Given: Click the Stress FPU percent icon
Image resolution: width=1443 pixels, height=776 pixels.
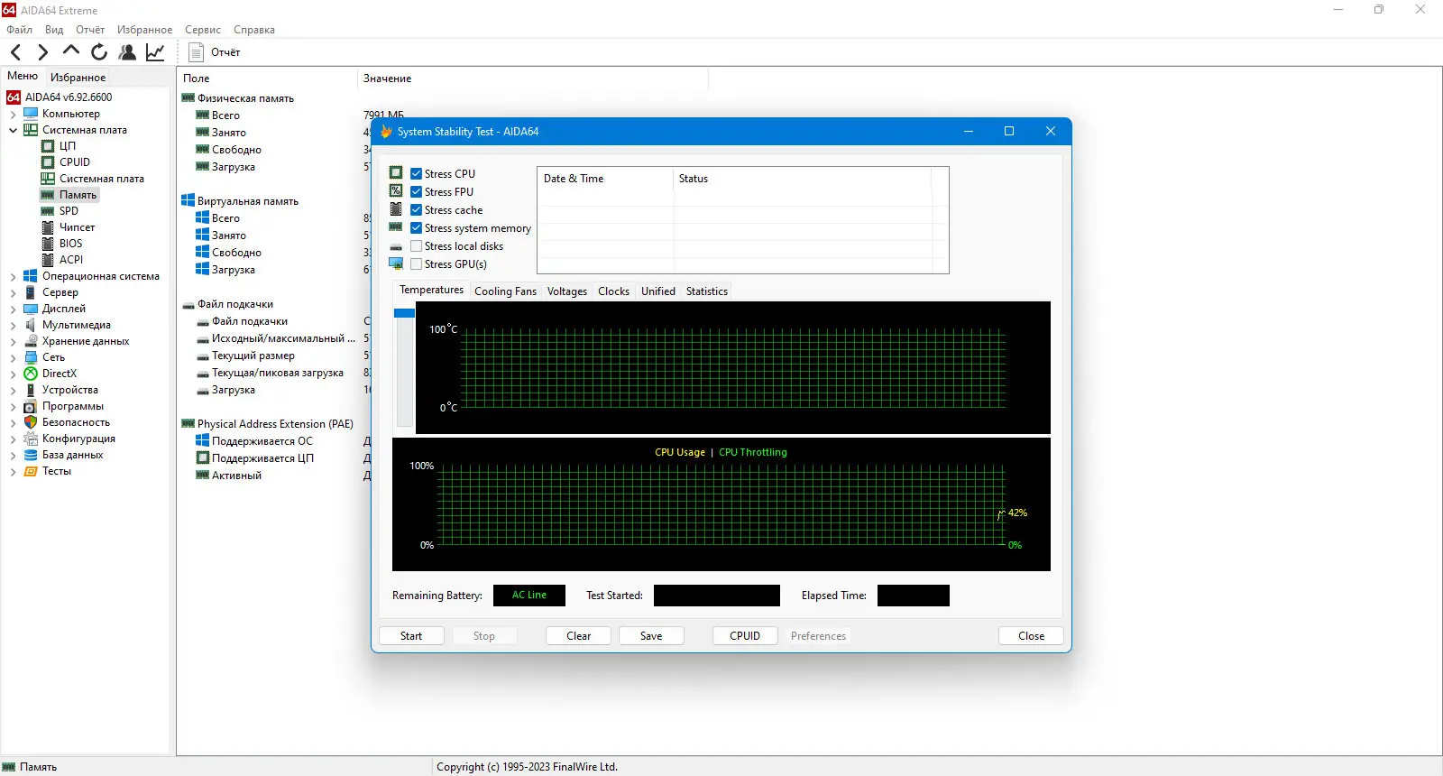Looking at the screenshot, I should click(x=396, y=190).
